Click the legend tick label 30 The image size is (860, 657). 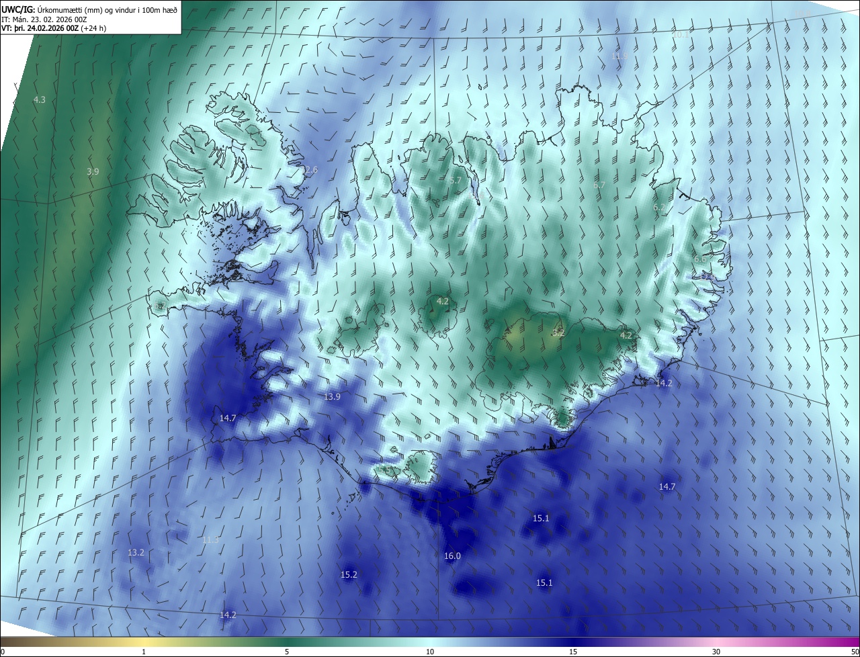pos(716,652)
